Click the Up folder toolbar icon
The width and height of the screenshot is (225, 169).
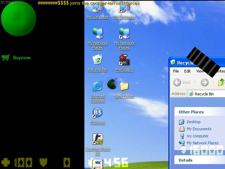pos(221,82)
